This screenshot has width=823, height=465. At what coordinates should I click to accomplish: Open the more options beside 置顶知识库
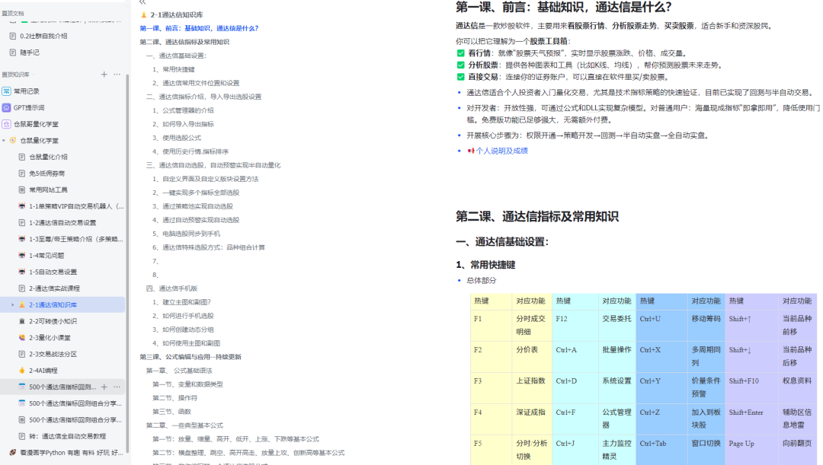coord(117,75)
